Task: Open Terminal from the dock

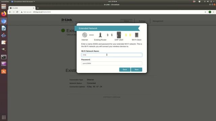Action: [x=4, y=57]
